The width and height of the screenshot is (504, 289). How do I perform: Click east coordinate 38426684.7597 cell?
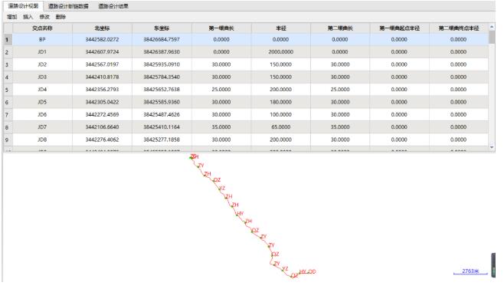[x=162, y=39]
